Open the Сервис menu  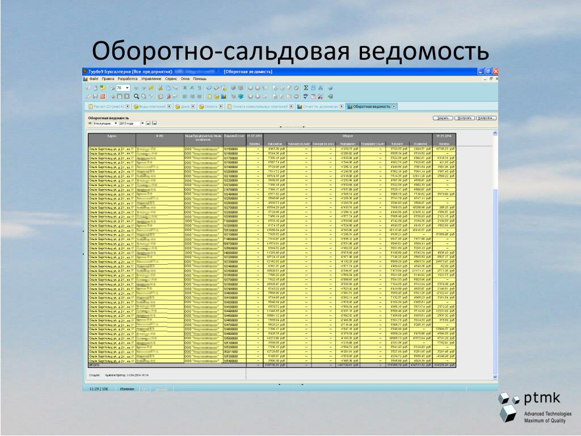(x=171, y=78)
